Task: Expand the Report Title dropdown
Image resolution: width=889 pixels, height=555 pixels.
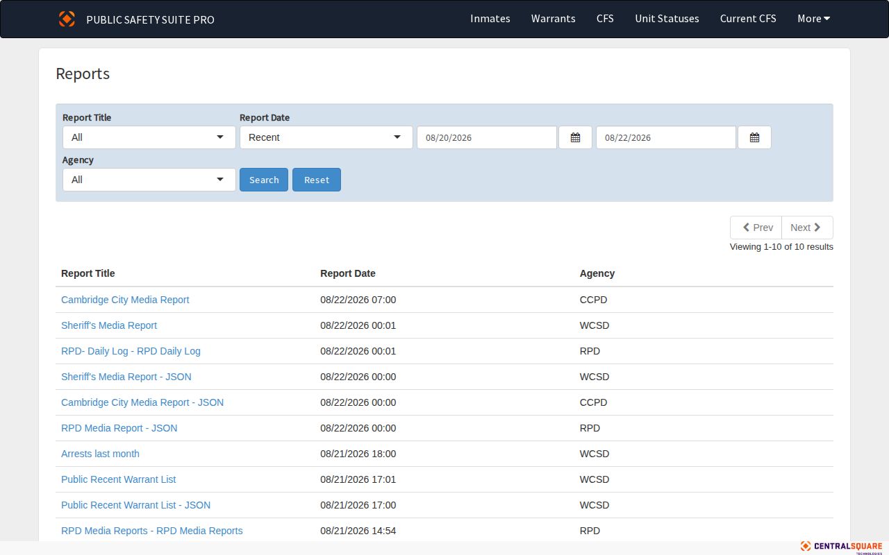Action: click(149, 137)
